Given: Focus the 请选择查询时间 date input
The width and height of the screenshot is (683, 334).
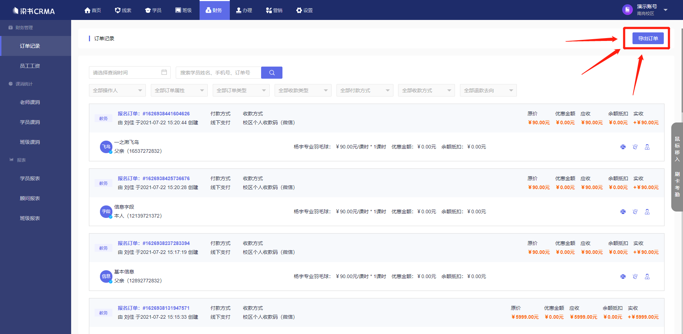Looking at the screenshot, I should tap(130, 73).
